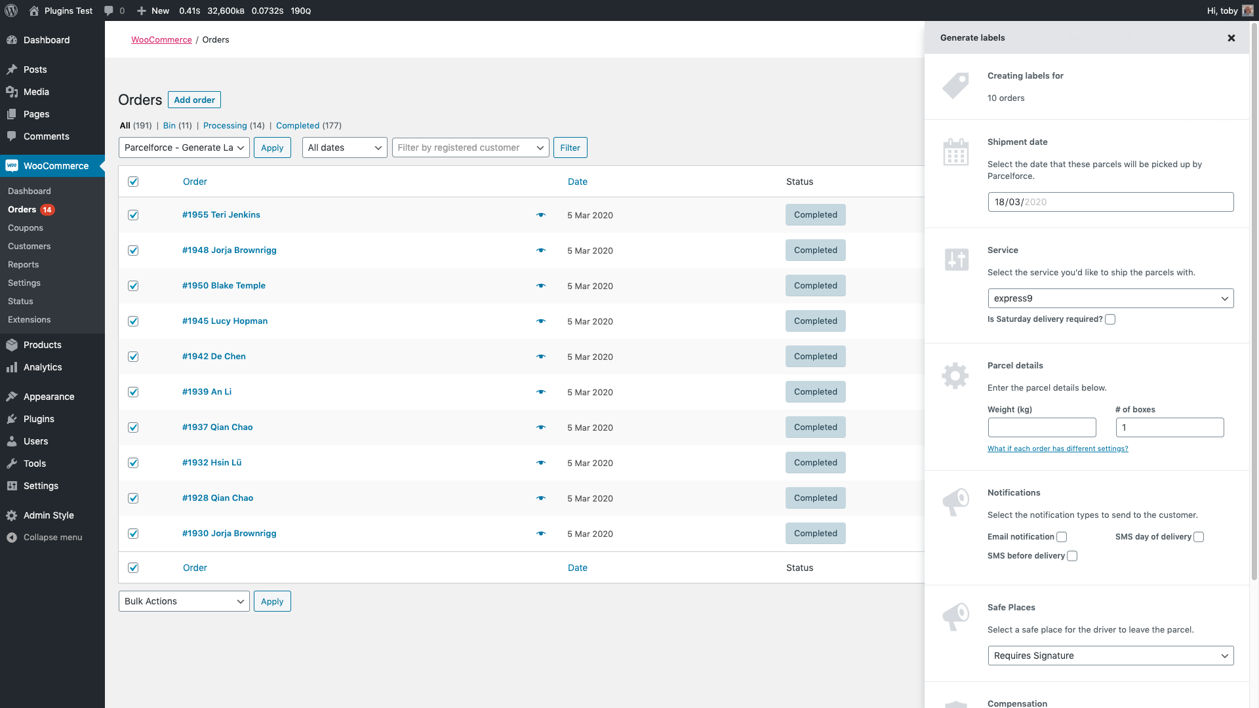This screenshot has height=708, width=1259.
Task: Sort orders by Date column header
Action: click(x=578, y=182)
